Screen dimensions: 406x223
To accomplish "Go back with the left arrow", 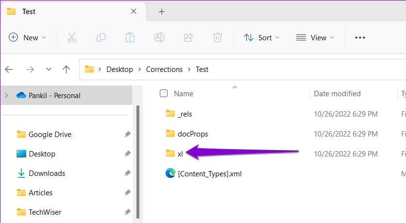I will (9, 69).
